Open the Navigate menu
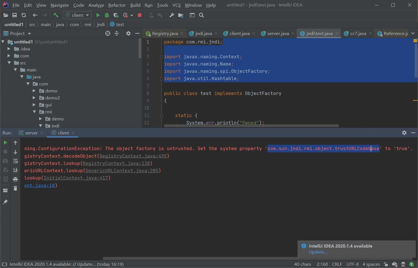This screenshot has height=268, width=418. pyautogui.click(x=60, y=5)
